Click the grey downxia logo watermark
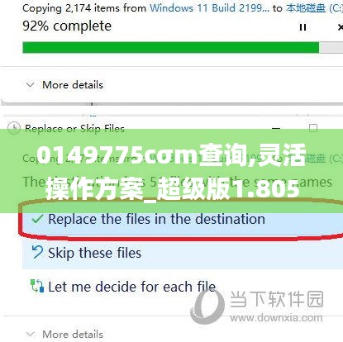Screen dimensions: 343x342 pyautogui.click(x=207, y=306)
